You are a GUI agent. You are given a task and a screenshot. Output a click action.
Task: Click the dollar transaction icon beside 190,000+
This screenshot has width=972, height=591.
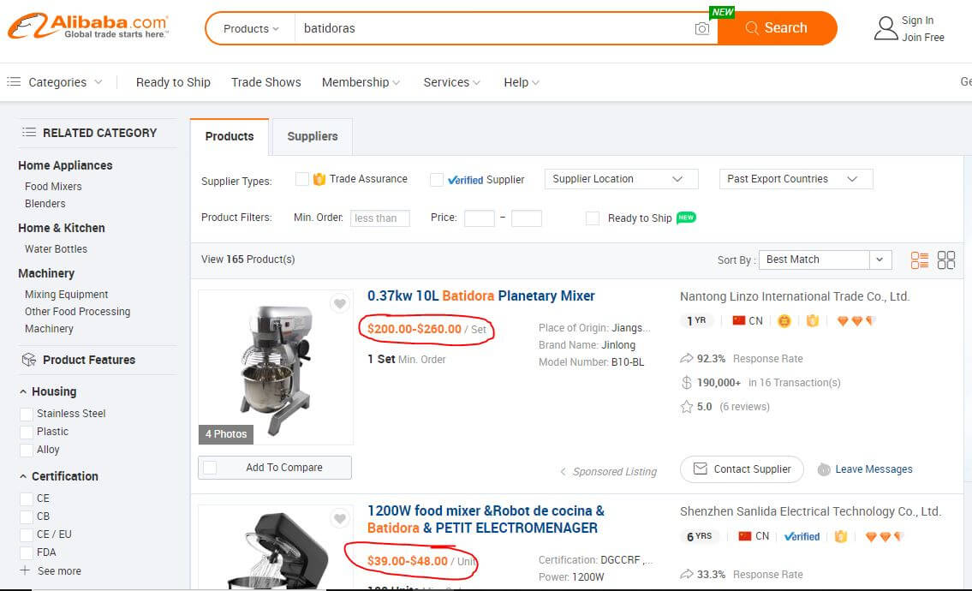[x=687, y=383]
